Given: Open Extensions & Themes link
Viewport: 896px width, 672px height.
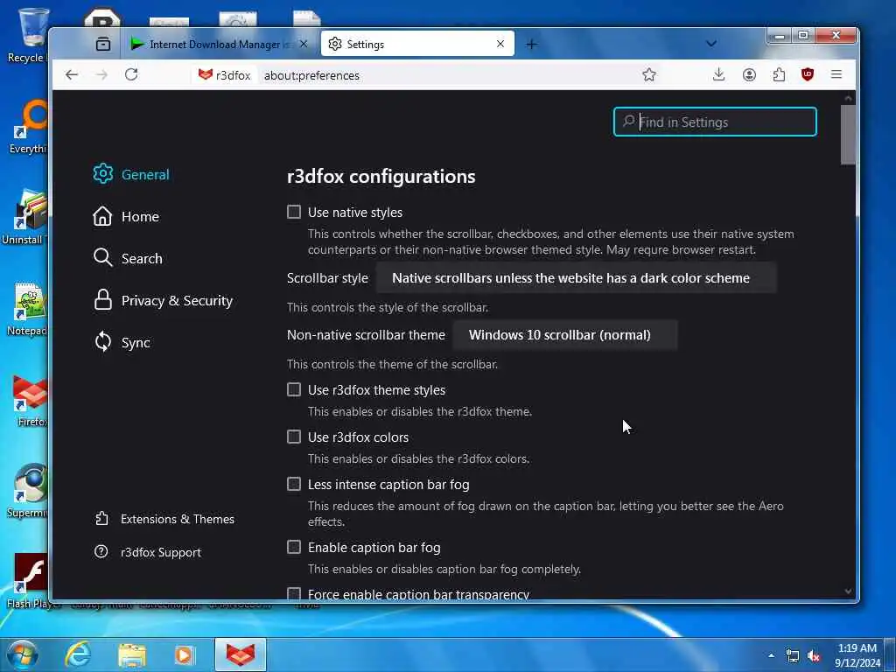Looking at the screenshot, I should point(164,519).
